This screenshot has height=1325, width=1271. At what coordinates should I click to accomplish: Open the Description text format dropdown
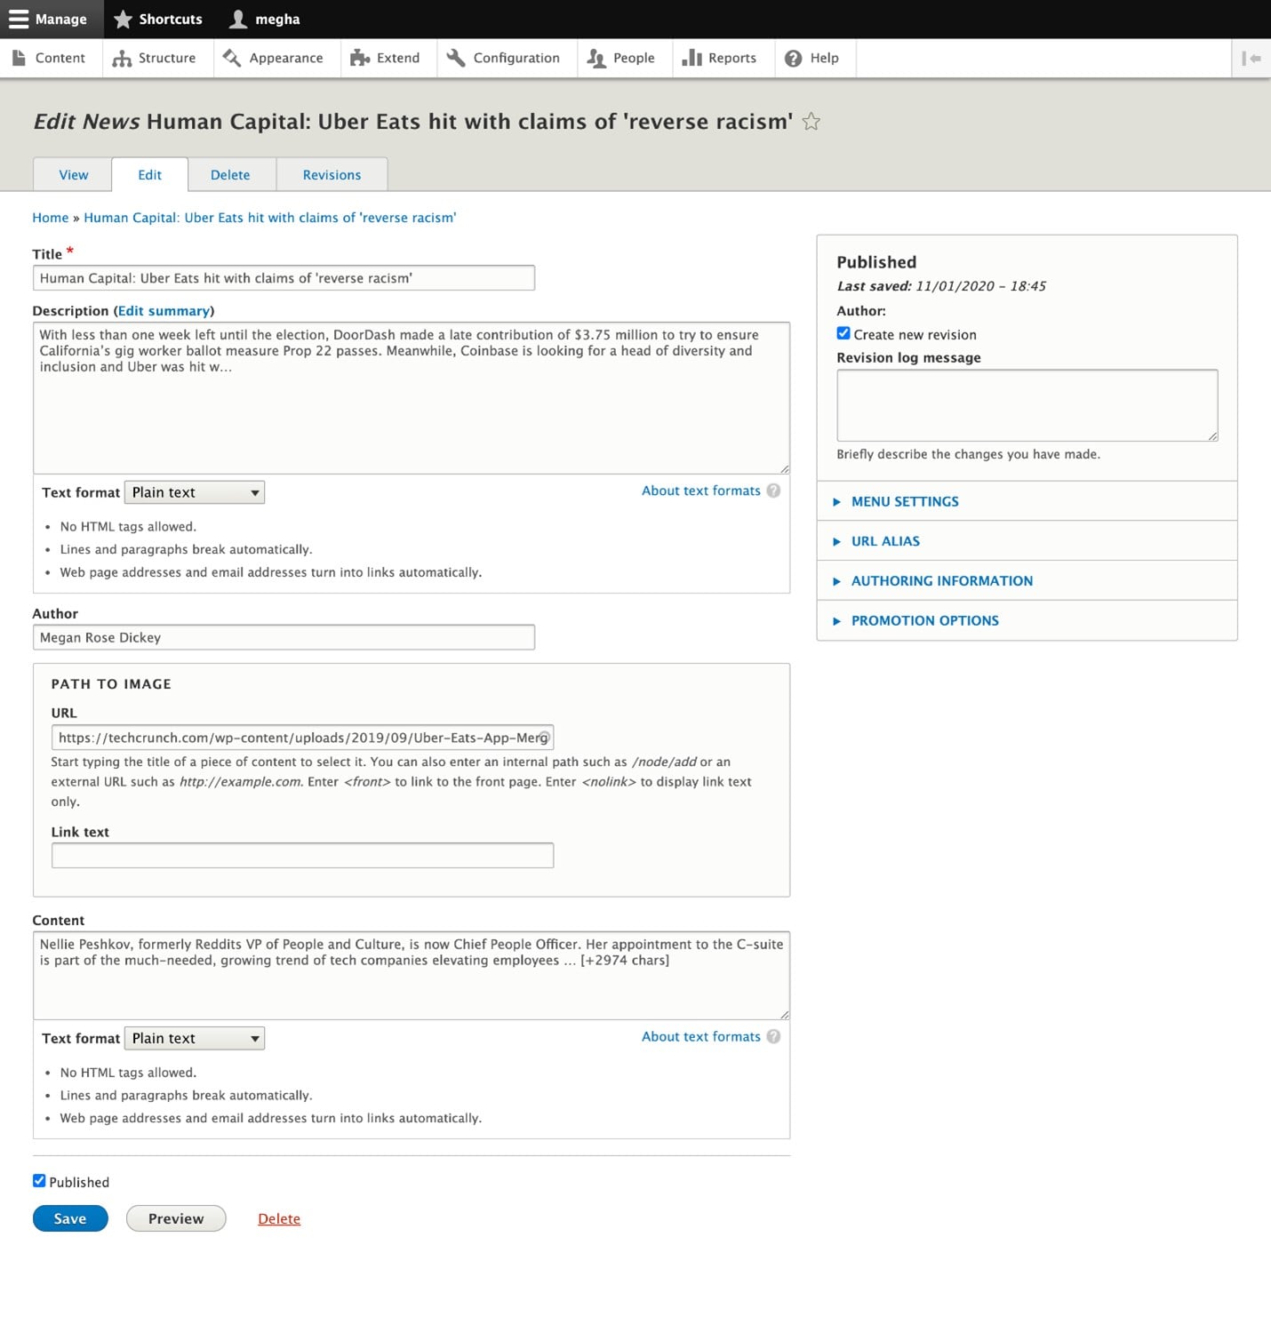click(x=194, y=492)
